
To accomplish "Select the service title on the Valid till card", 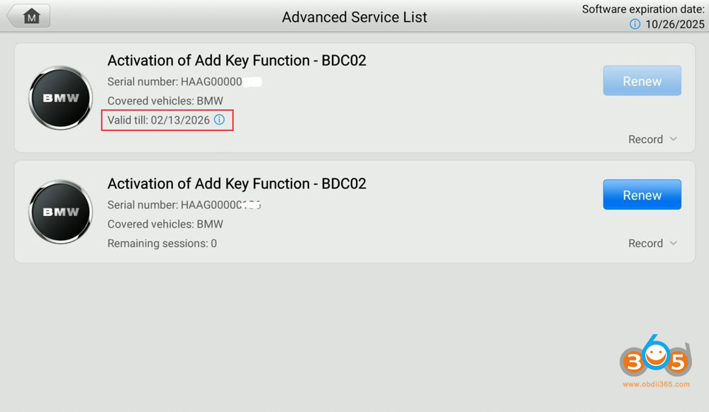I will click(x=237, y=61).
